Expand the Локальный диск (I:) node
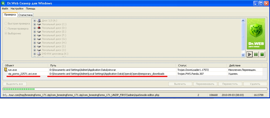Screen dimensions: 270x118 click(35, 46)
